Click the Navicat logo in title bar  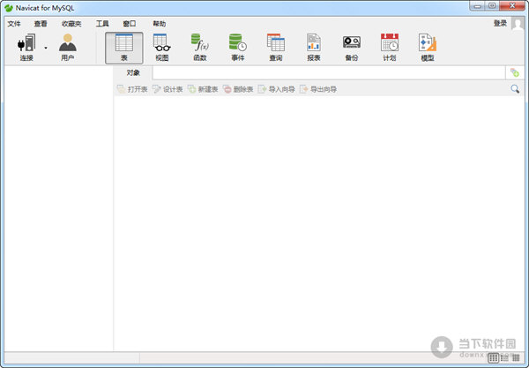pyautogui.click(x=9, y=8)
